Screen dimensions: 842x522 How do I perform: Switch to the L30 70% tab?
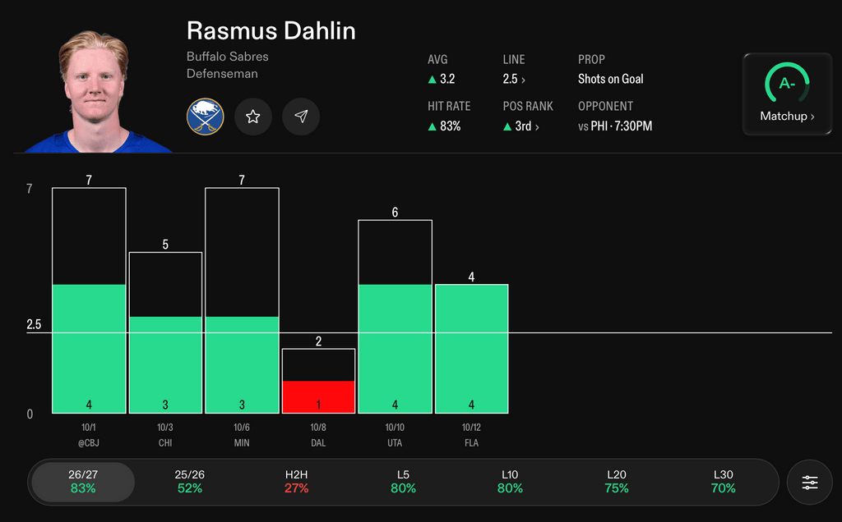[x=724, y=482]
